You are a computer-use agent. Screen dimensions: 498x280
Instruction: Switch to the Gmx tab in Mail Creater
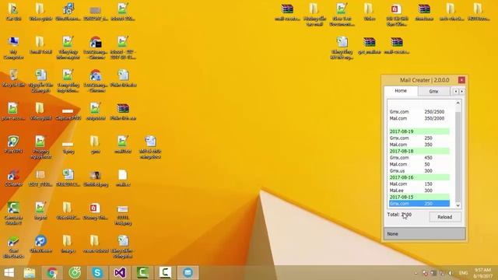pos(433,92)
